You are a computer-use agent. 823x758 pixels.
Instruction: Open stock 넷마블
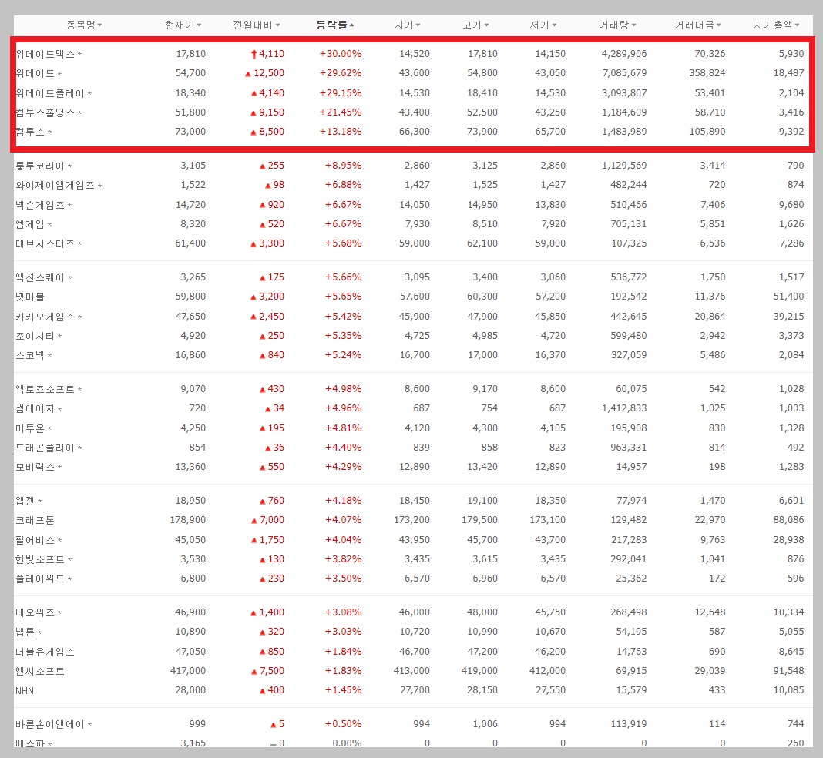coord(30,297)
